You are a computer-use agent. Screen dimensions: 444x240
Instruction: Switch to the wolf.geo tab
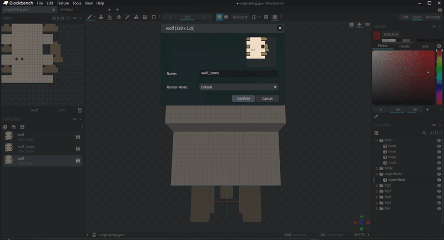pos(84,9)
